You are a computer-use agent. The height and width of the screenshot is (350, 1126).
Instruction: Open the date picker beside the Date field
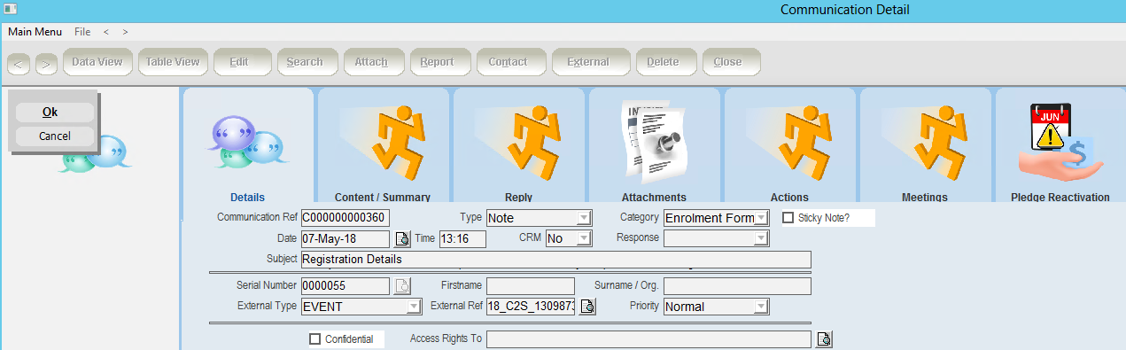pos(403,238)
